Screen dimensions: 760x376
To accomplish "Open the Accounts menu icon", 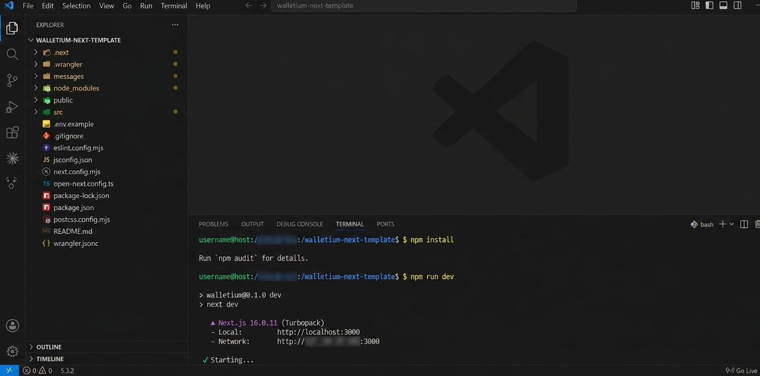I will tap(12, 326).
